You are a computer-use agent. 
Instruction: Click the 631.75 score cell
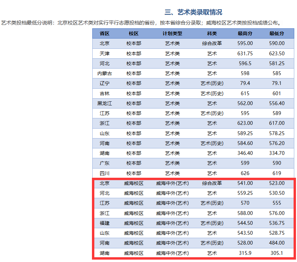click(245, 54)
